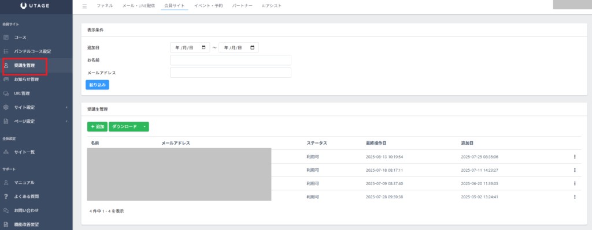This screenshot has width=592, height=230.
Task: Open the three-dot menu for first student row
Action: pos(575,157)
